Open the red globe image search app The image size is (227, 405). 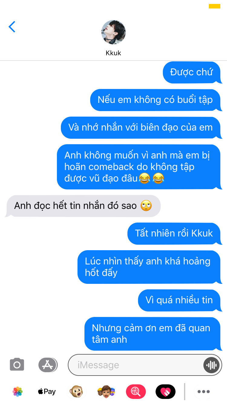coord(136,392)
